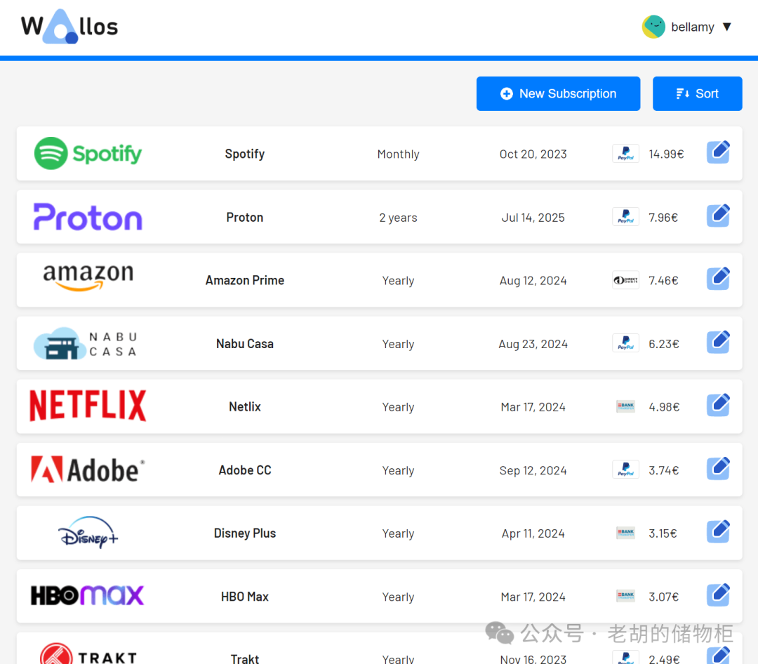Click the Aug 23, 2024 date

(x=533, y=344)
